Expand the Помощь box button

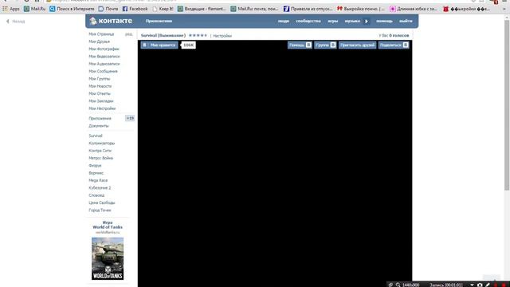[x=300, y=45]
